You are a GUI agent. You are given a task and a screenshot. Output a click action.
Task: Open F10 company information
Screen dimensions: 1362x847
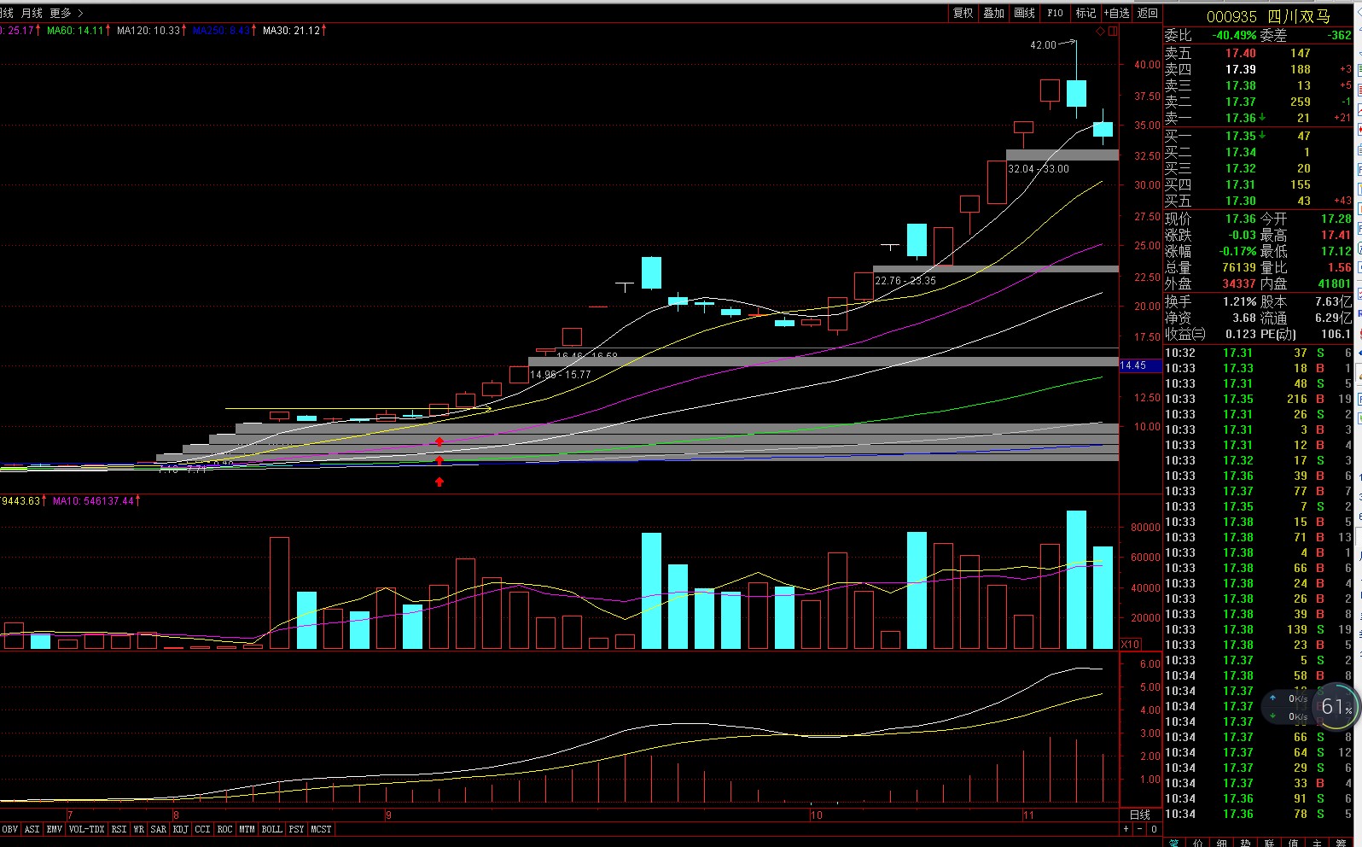(x=1056, y=13)
